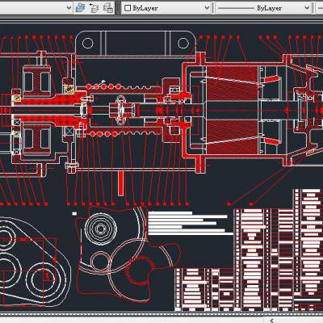Click the toolbar grip left of color box
The image size is (323, 323).
tap(119, 8)
